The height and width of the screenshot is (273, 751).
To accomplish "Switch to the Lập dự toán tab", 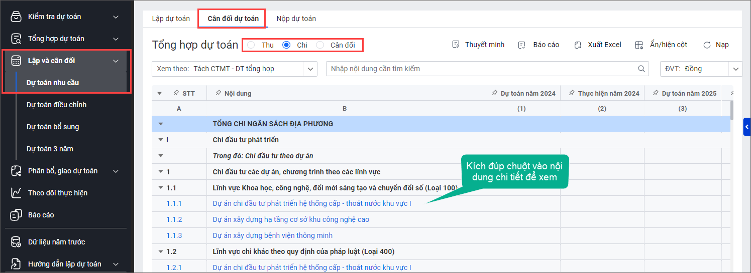I will click(x=171, y=19).
